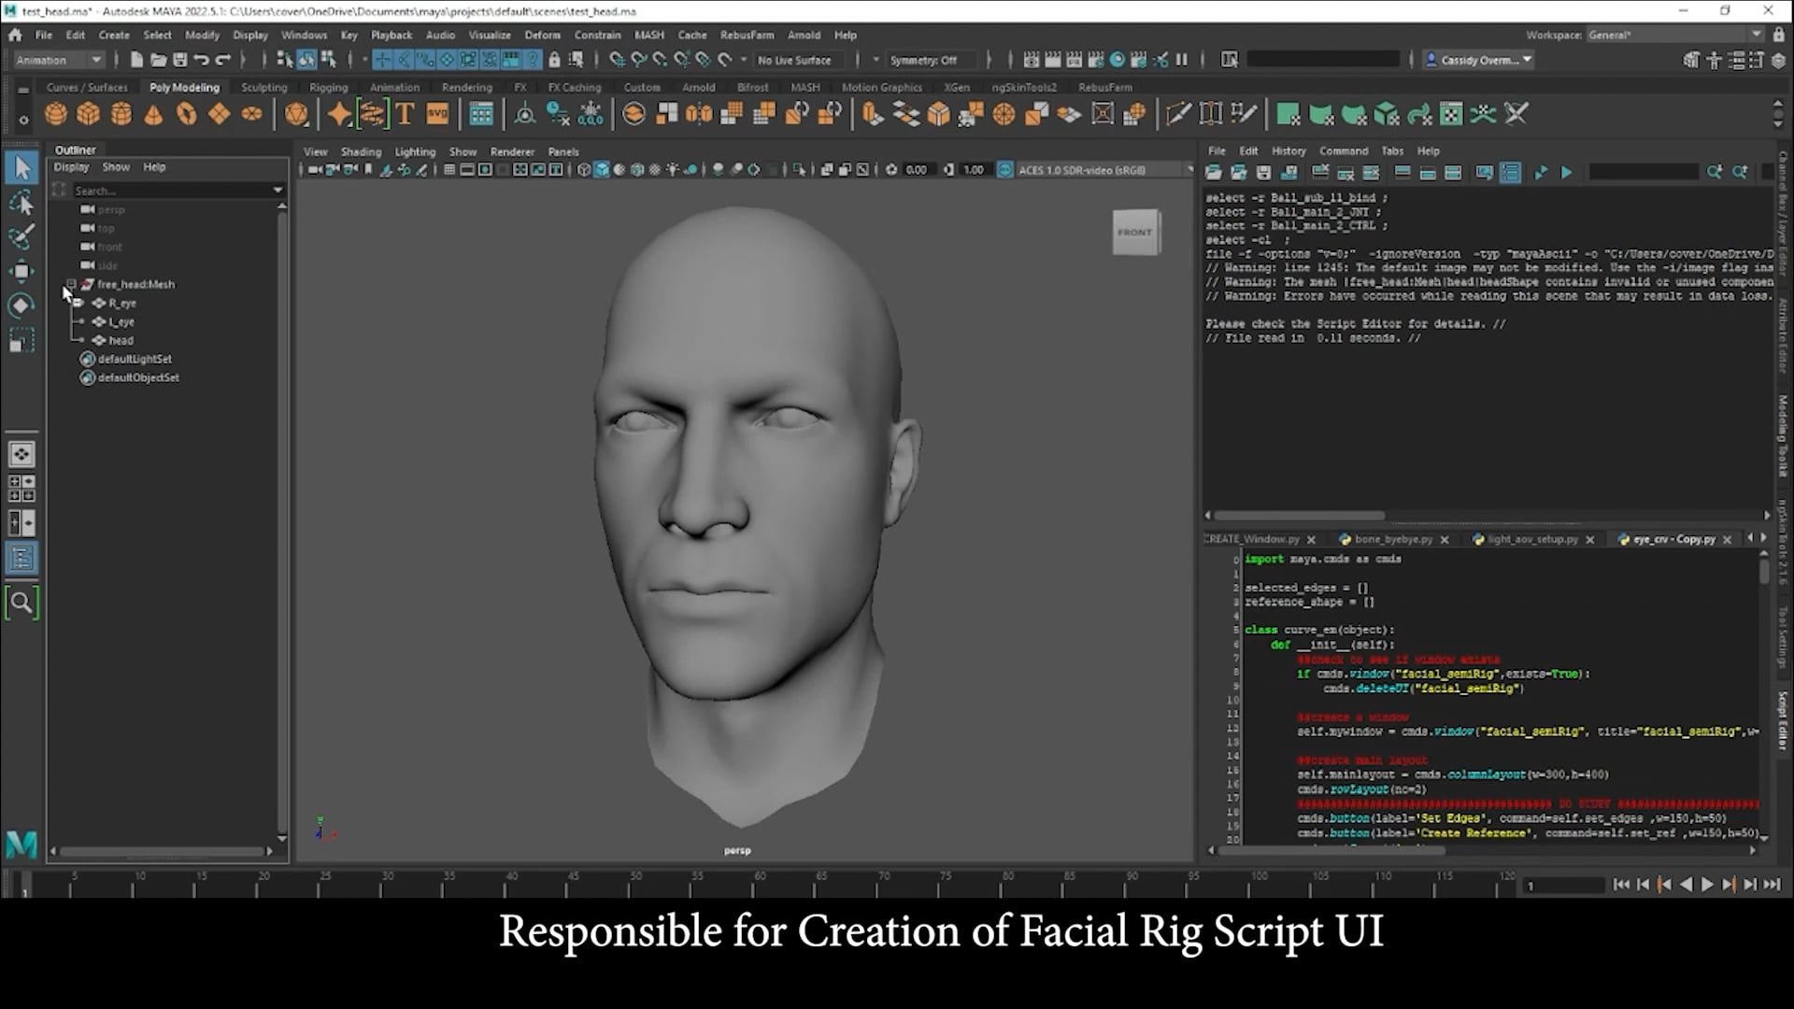Execute the script with the play icon in Script Editor

1568,172
